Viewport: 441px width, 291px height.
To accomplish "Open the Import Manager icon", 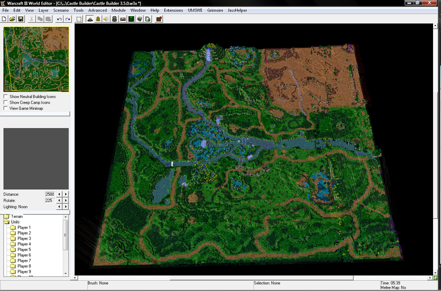I will tap(148, 19).
